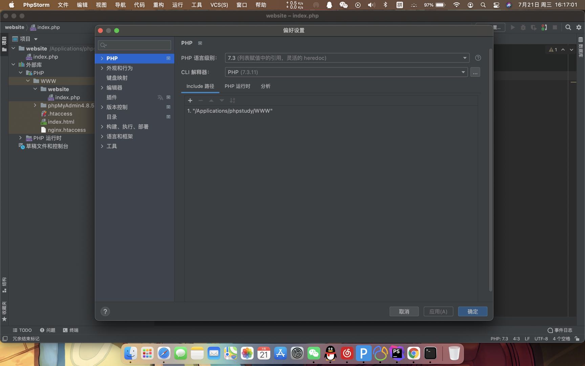Open CLI 解释器 dropdown

(x=346, y=72)
